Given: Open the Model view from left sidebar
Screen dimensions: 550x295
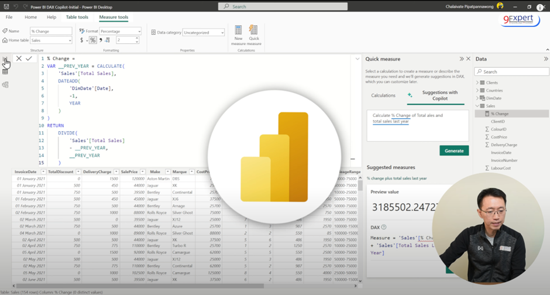Looking at the screenshot, I should 5,85.
